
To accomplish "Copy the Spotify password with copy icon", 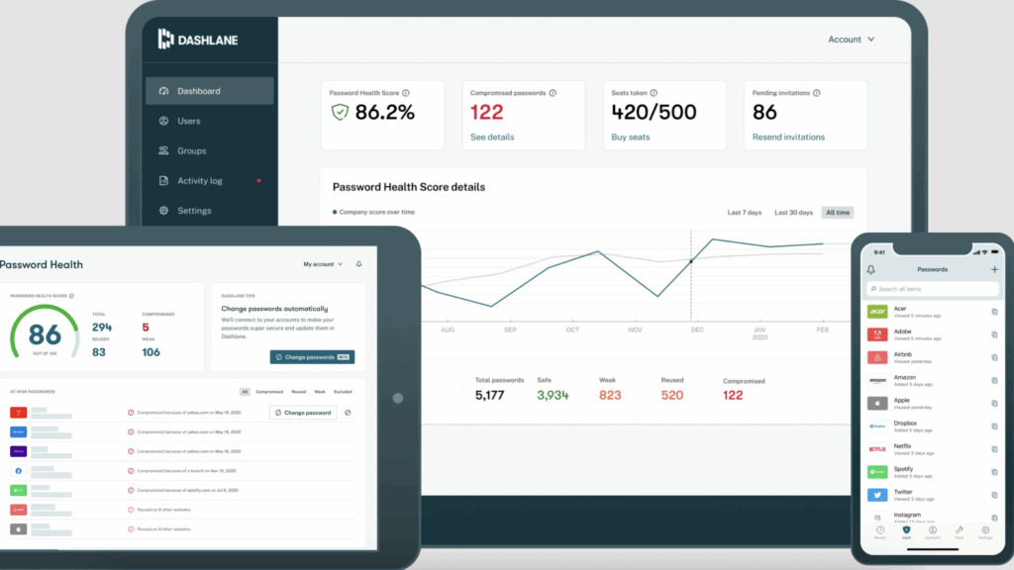I will point(994,472).
